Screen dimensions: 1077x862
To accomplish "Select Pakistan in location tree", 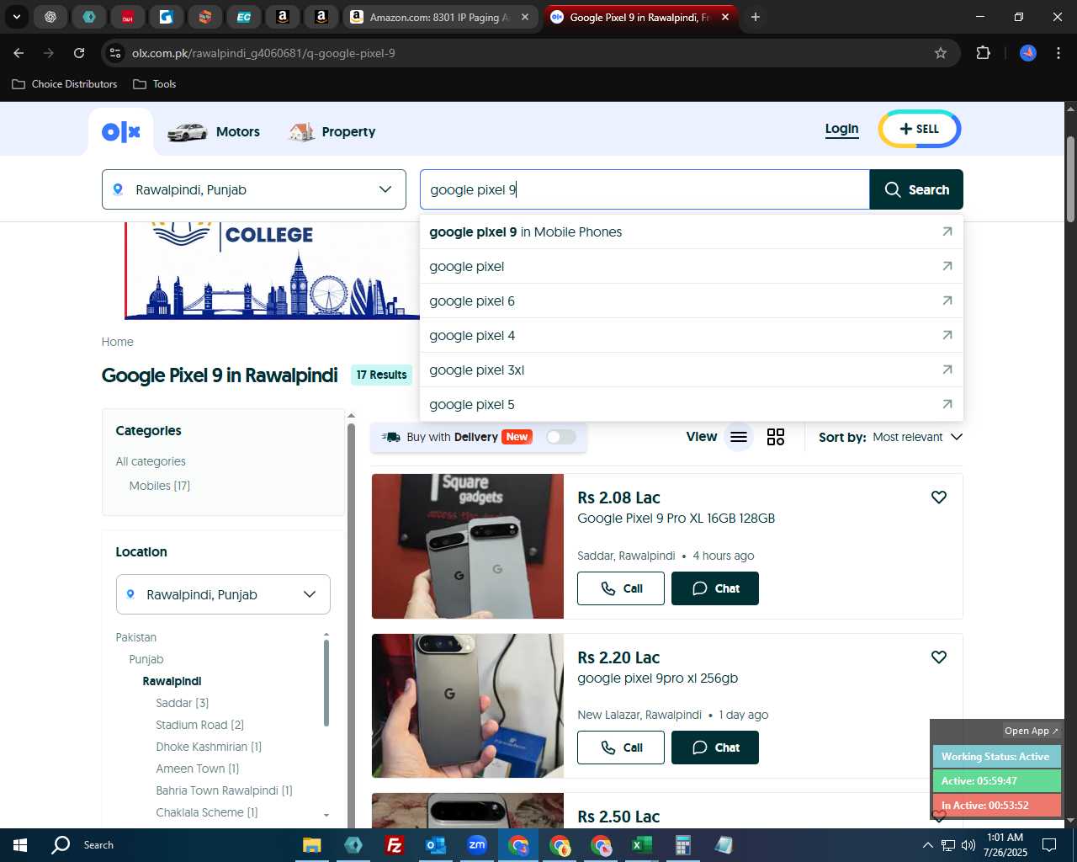I will click(x=135, y=637).
